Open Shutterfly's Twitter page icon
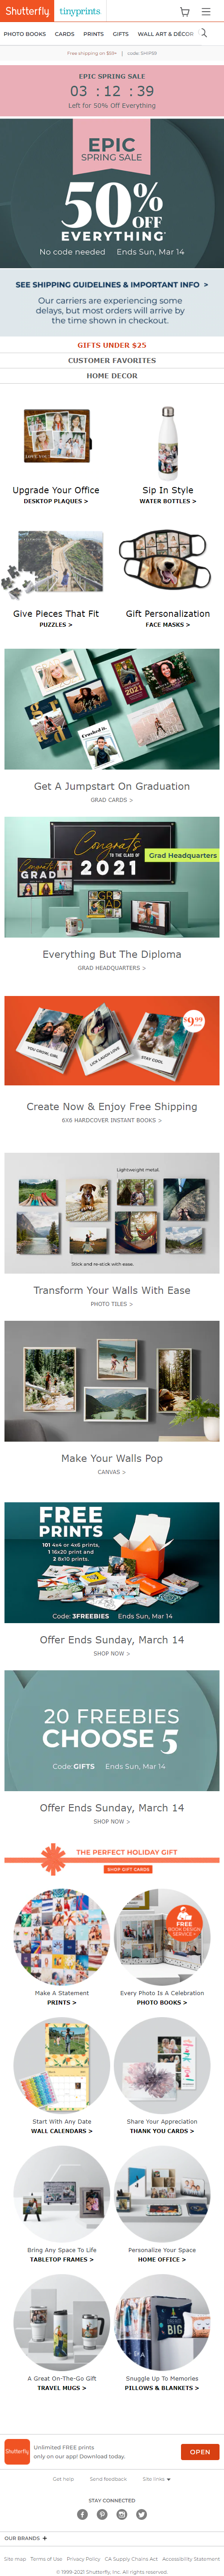Screen dimensions: 224x2576 click(142, 2515)
